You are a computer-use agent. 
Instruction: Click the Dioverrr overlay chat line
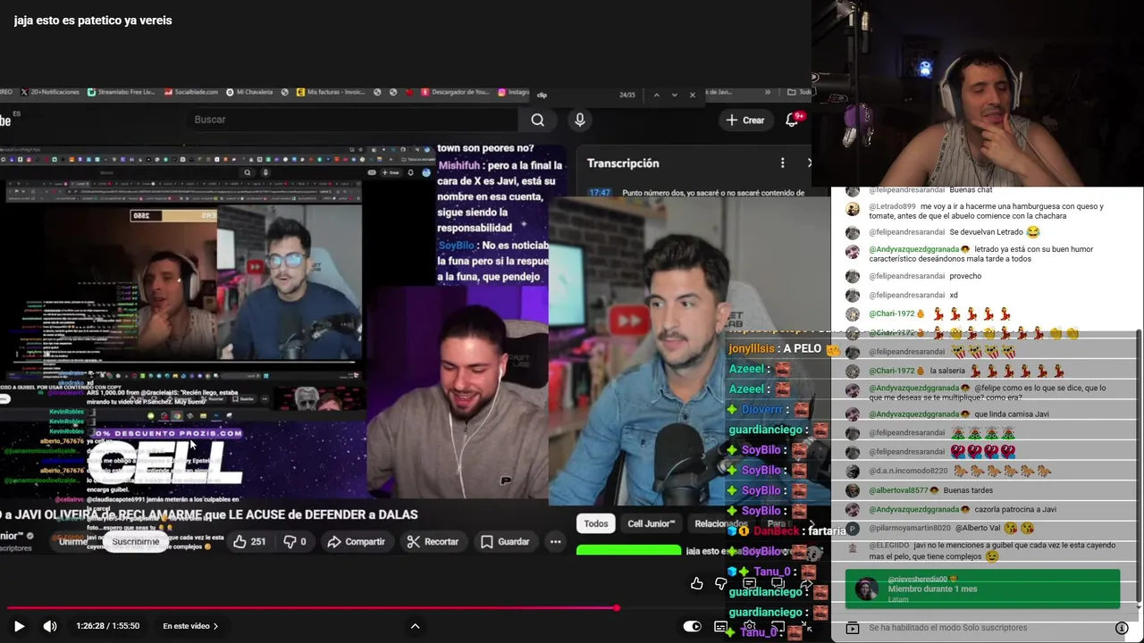(768, 410)
